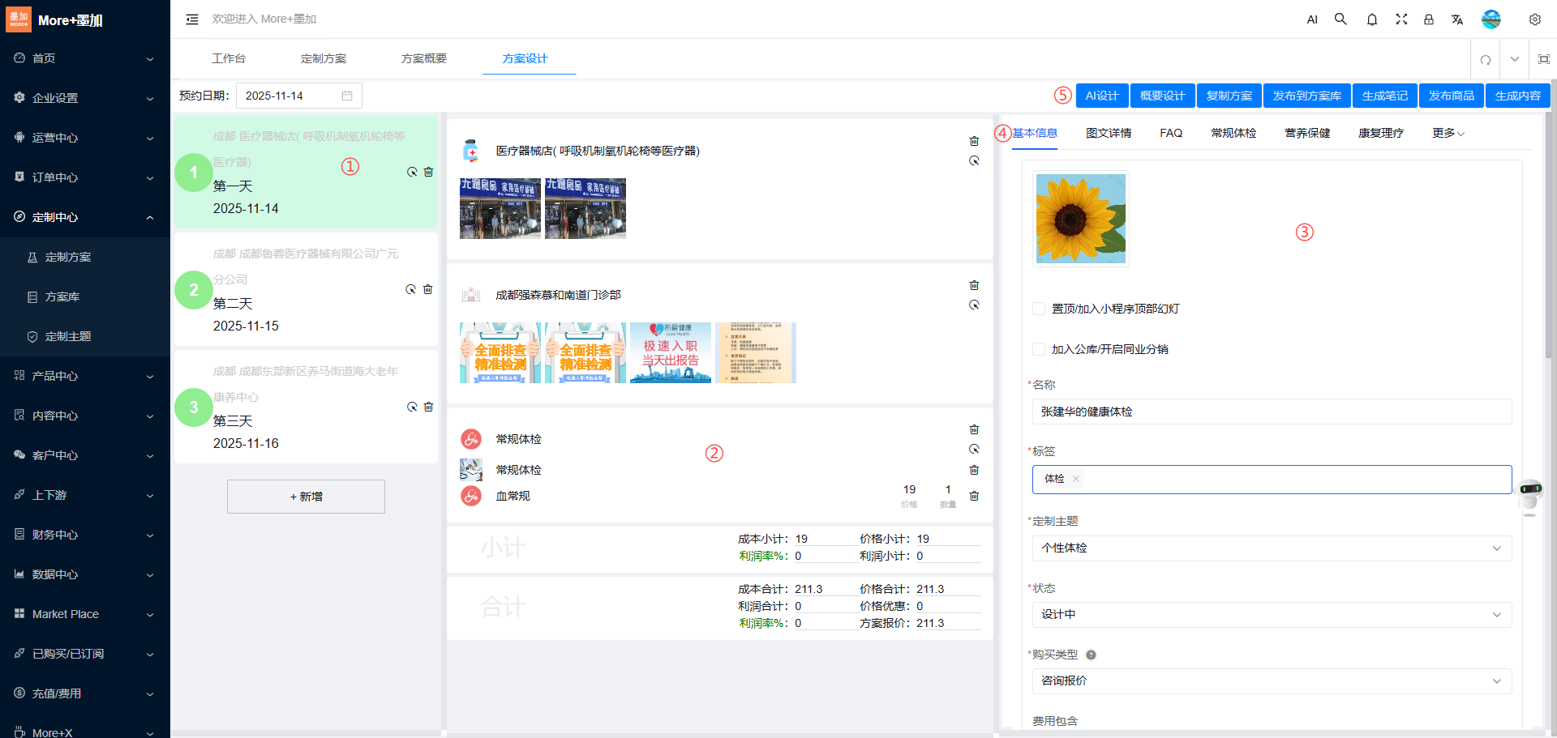This screenshot has height=738, width=1557.
Task: Click the 名称 input field
Action: click(1271, 412)
